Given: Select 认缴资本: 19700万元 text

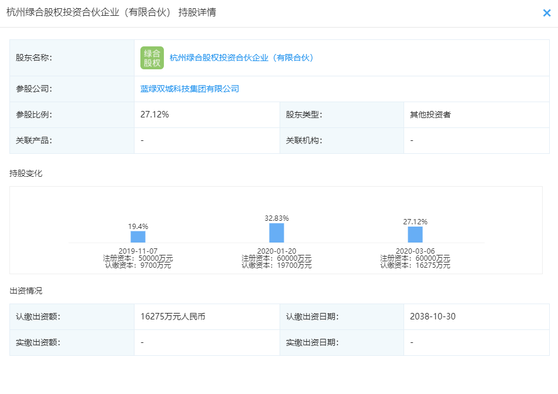Looking at the screenshot, I should pyautogui.click(x=277, y=265).
